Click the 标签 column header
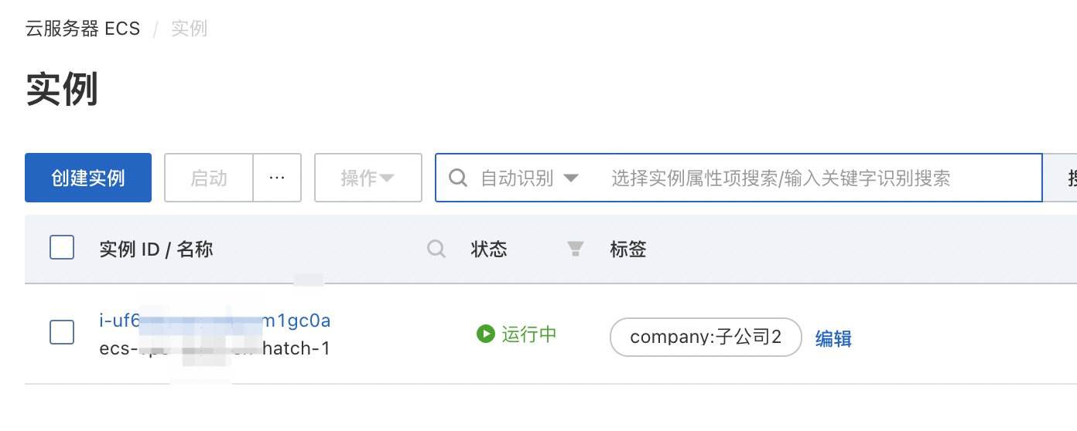The width and height of the screenshot is (1077, 431). point(628,249)
